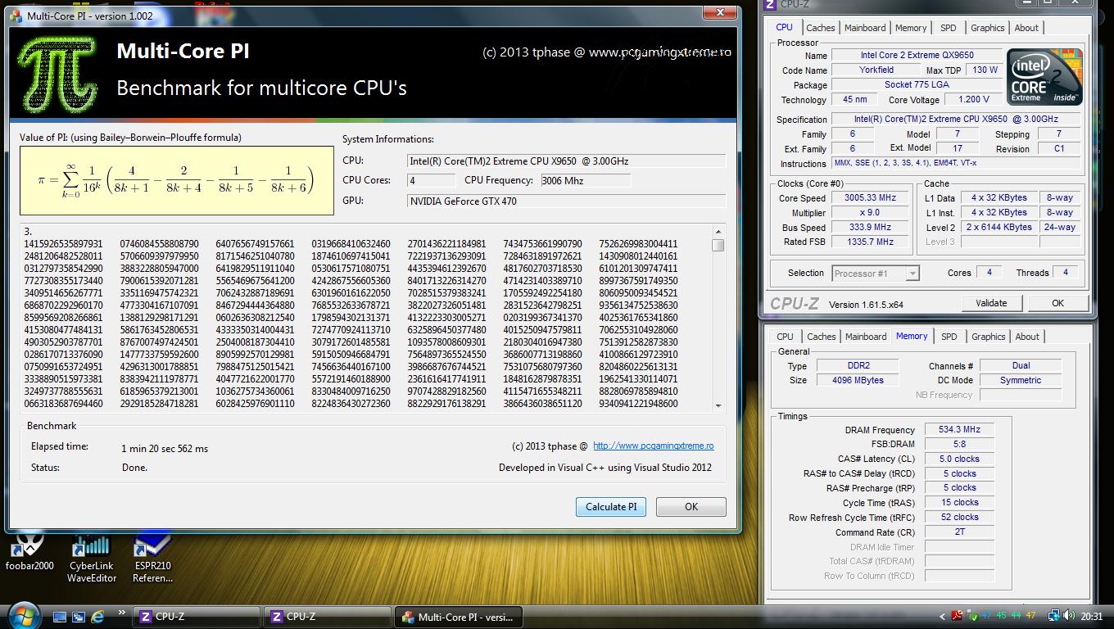Click the Core Speed value "3005.33 MHz"
This screenshot has width=1114, height=629.
869,198
